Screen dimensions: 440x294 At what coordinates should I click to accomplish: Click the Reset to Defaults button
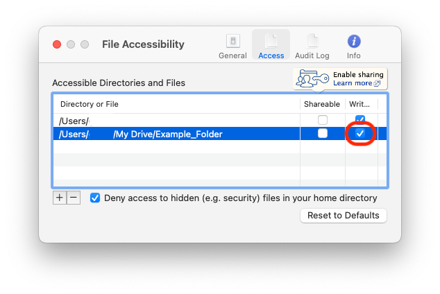(343, 216)
